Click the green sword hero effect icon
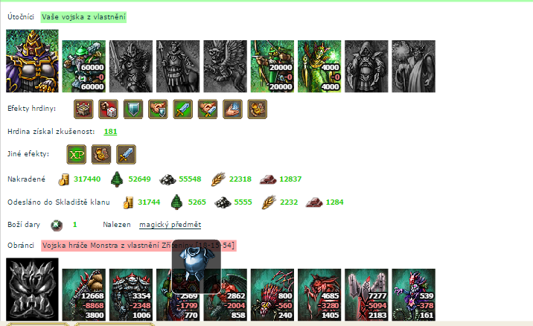This screenshot has height=326, width=533. 182,109
